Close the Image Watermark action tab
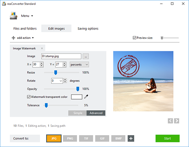This screenshot has height=147, width=189. coord(42,48)
